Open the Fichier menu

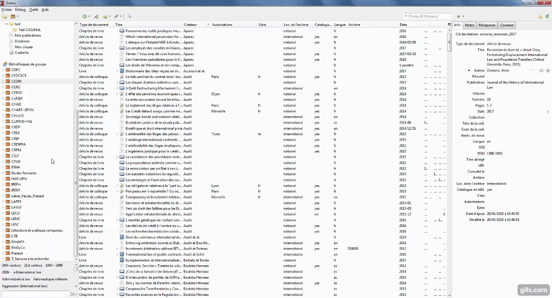pos(6,9)
